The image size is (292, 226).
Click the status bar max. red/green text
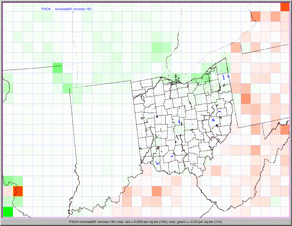145,222
